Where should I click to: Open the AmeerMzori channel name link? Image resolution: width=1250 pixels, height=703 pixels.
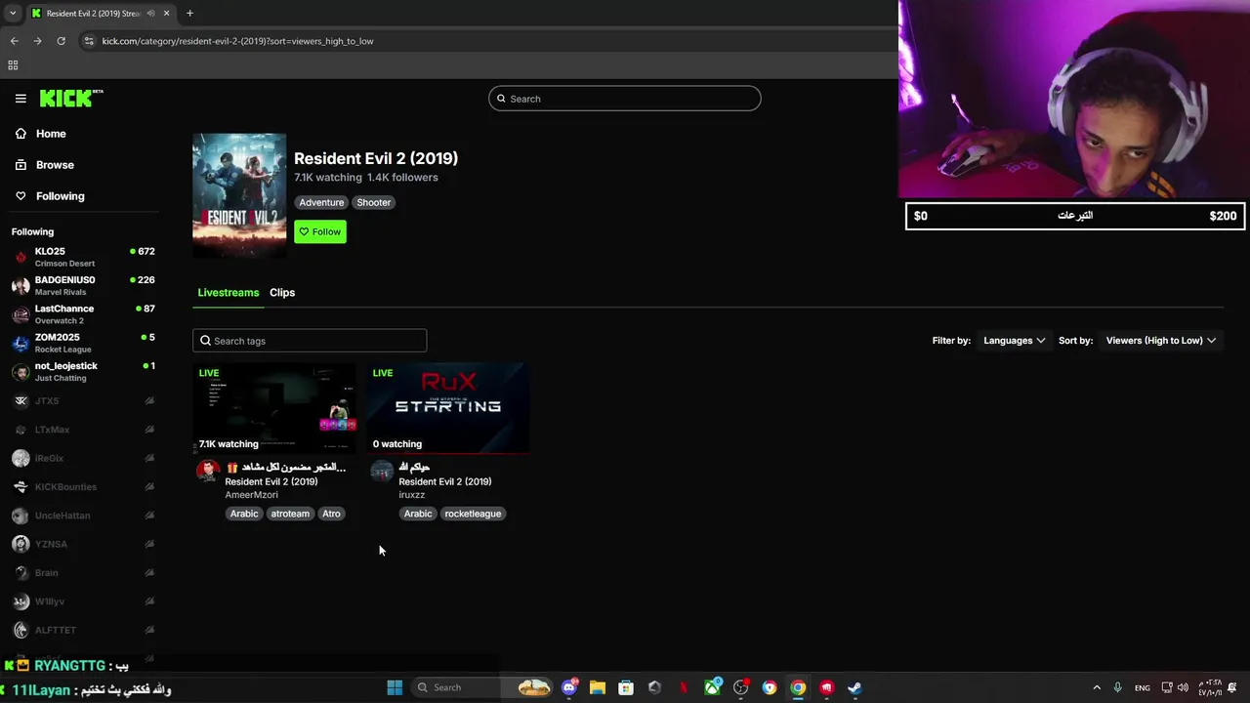(x=252, y=495)
